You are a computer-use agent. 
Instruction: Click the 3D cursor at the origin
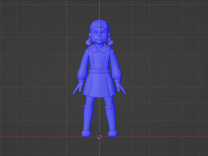coord(99,137)
